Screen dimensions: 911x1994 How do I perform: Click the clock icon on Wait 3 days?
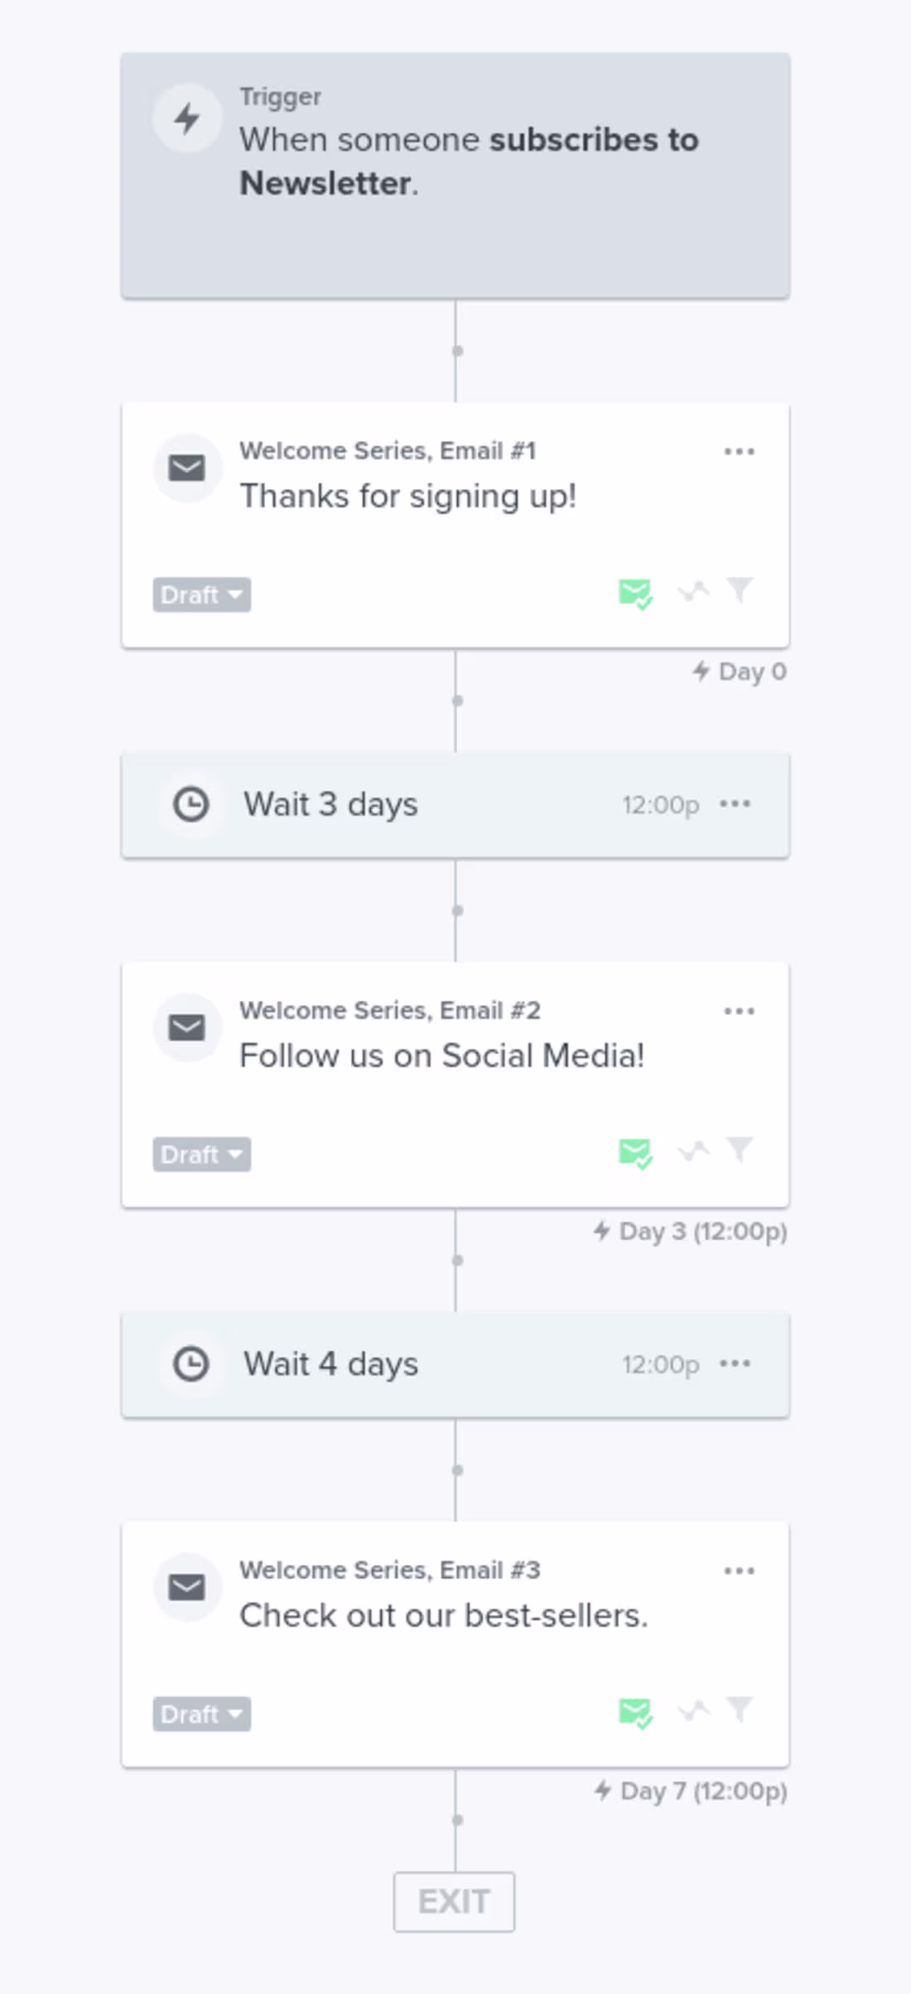click(x=190, y=805)
